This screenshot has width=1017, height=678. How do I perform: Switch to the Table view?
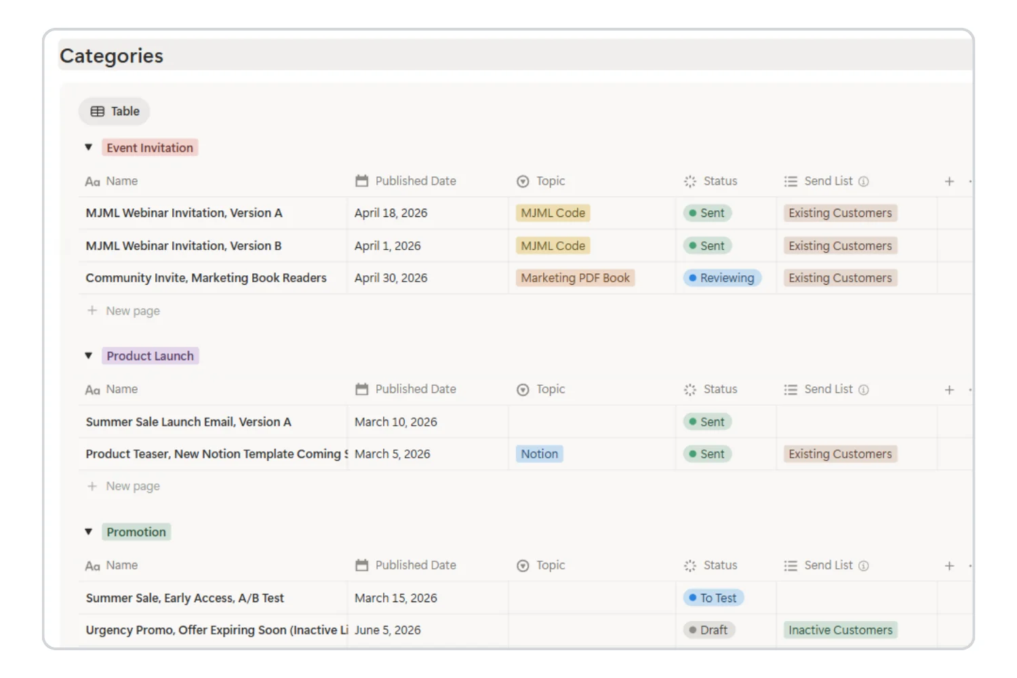(x=114, y=111)
